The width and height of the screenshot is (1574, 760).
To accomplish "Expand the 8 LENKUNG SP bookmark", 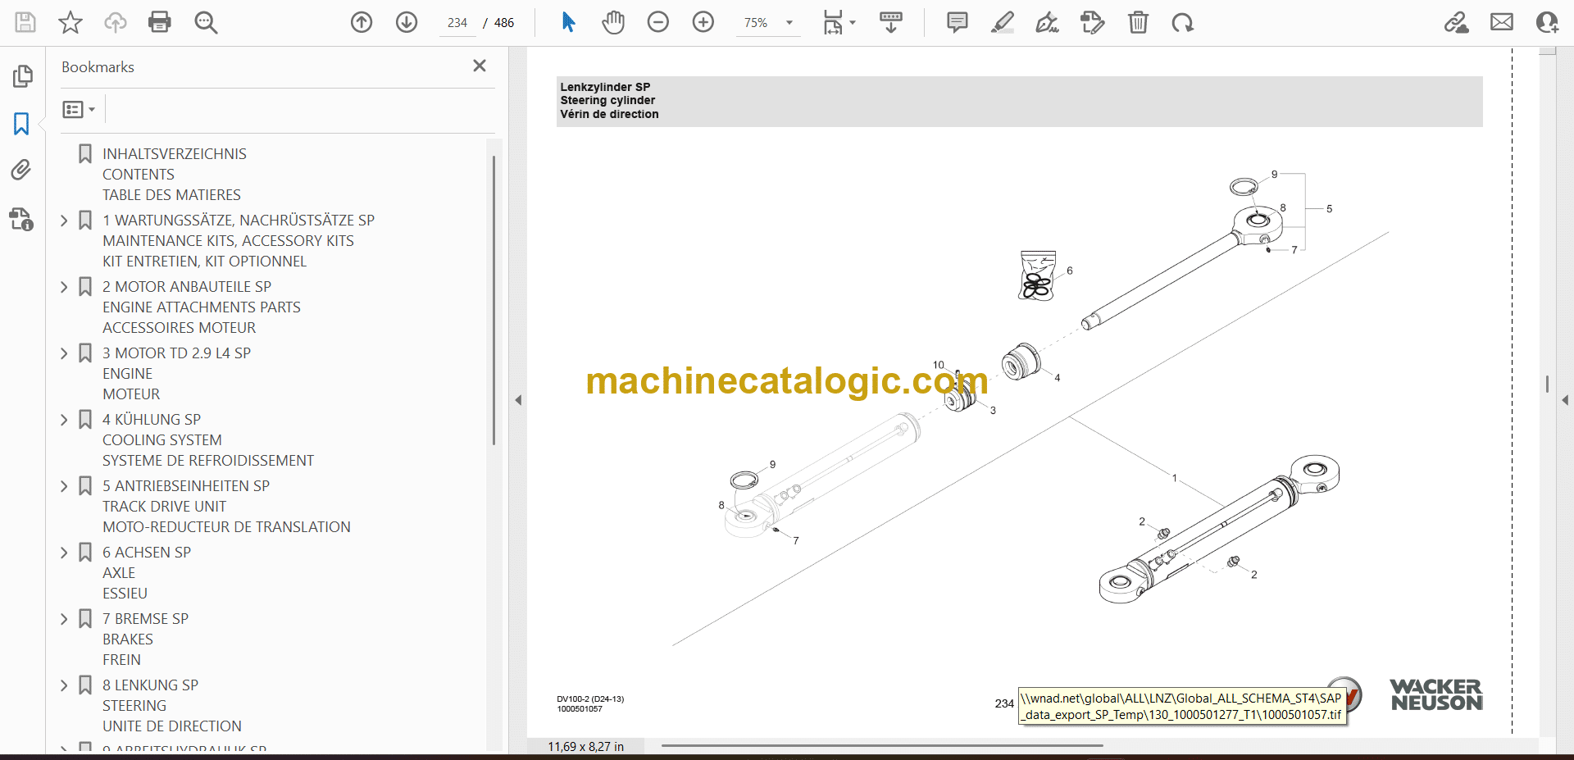I will pos(64,685).
